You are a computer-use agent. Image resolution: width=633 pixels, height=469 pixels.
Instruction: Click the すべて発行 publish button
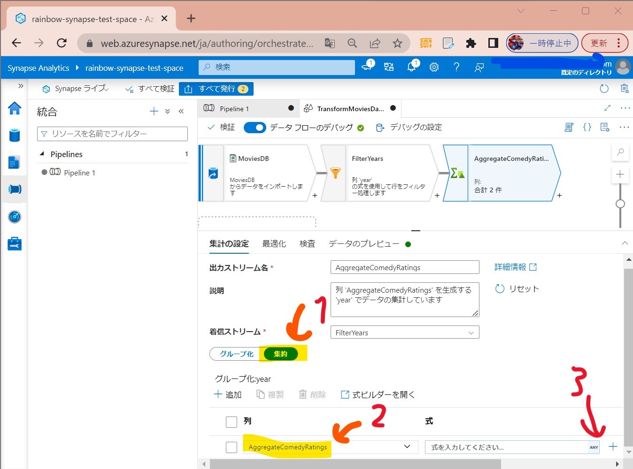[x=216, y=89]
